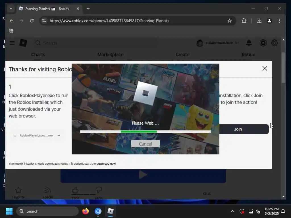Open the tab search dropdown arrow

(x=11, y=9)
